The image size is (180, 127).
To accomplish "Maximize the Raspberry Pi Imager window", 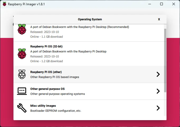I will [x=162, y=4].
